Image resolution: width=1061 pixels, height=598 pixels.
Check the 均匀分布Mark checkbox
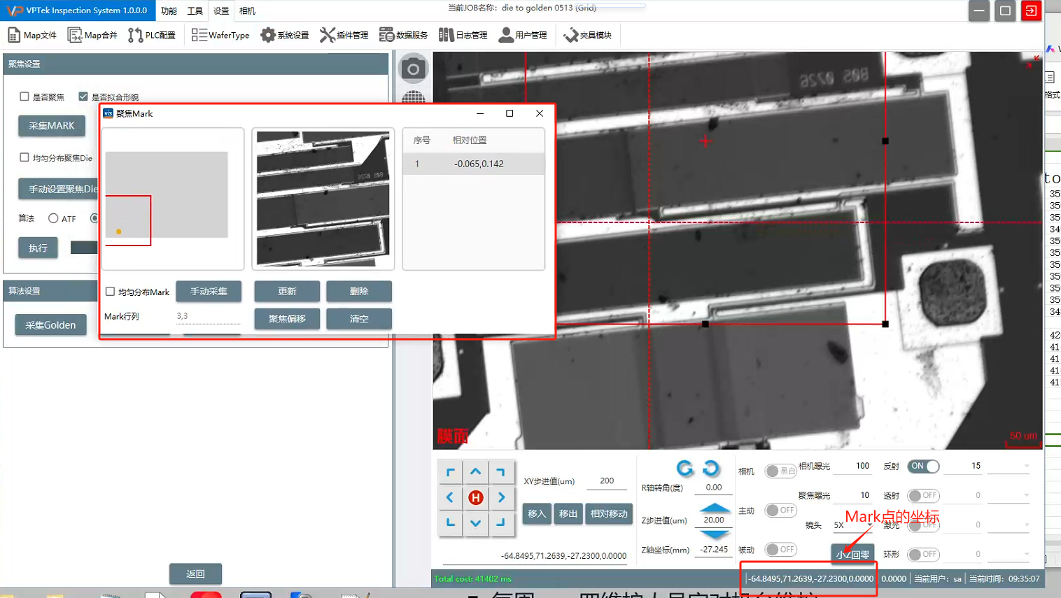pos(110,292)
